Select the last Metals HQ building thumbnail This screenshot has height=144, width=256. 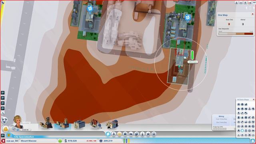[112, 124]
